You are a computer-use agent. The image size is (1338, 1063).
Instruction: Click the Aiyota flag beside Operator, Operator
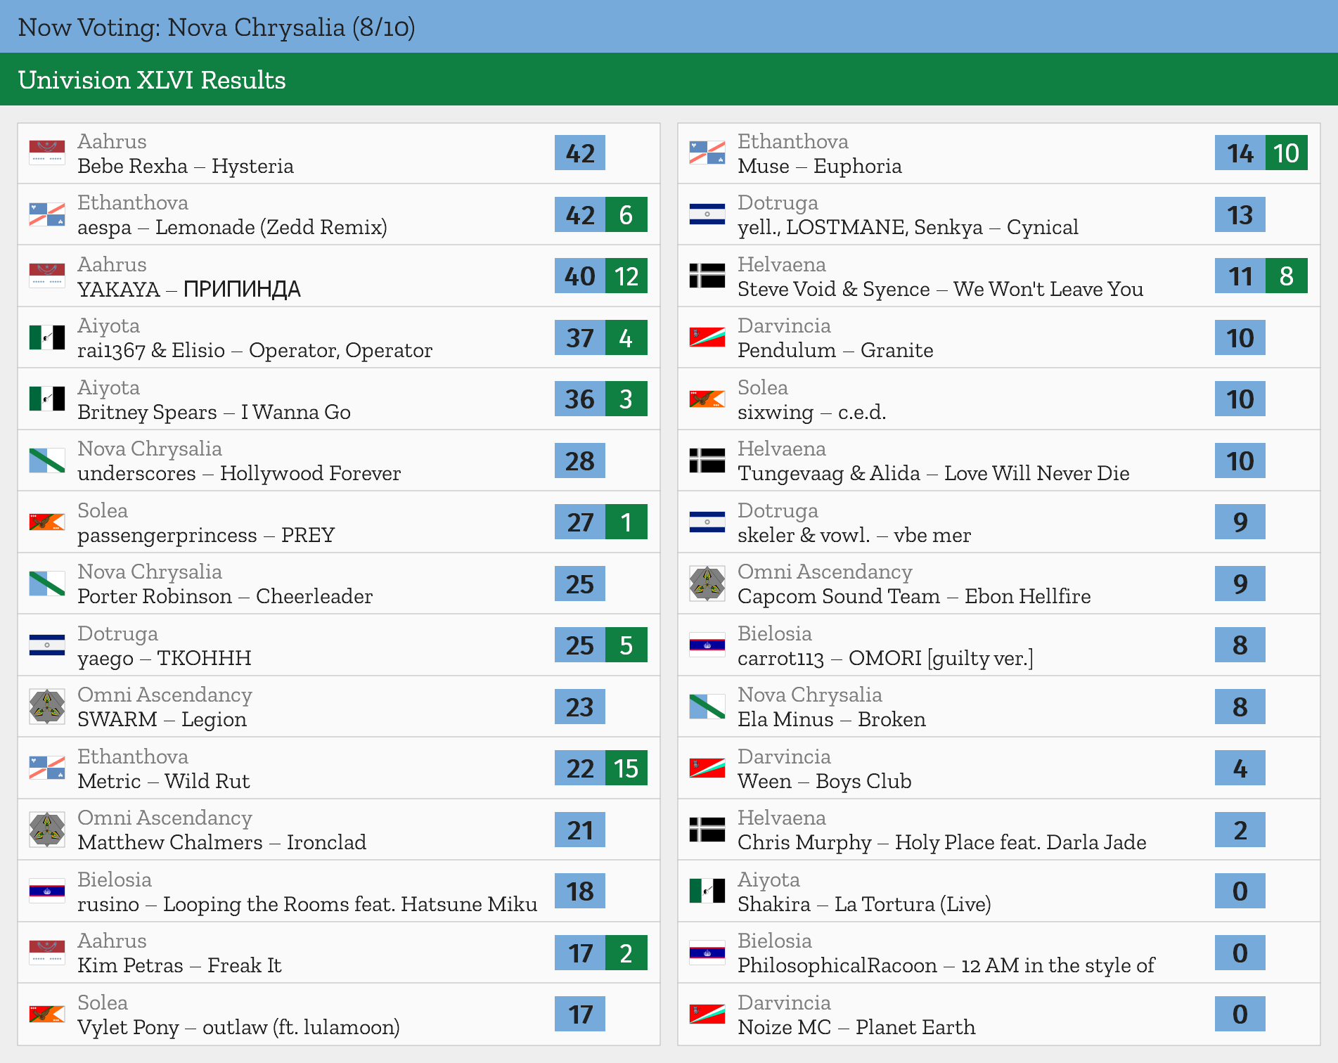[x=47, y=337]
